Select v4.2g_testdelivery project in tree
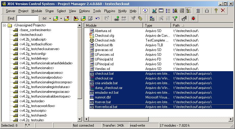Image resolution: width=235 pixels, height=129 pixels. [x=34, y=58]
